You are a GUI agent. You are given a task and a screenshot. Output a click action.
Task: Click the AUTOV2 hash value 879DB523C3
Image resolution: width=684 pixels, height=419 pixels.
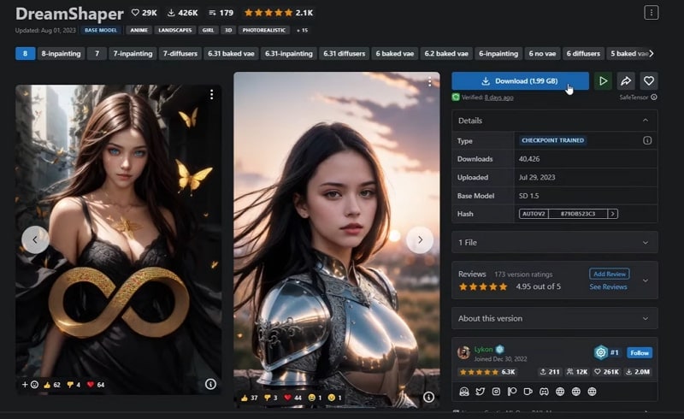tap(578, 214)
